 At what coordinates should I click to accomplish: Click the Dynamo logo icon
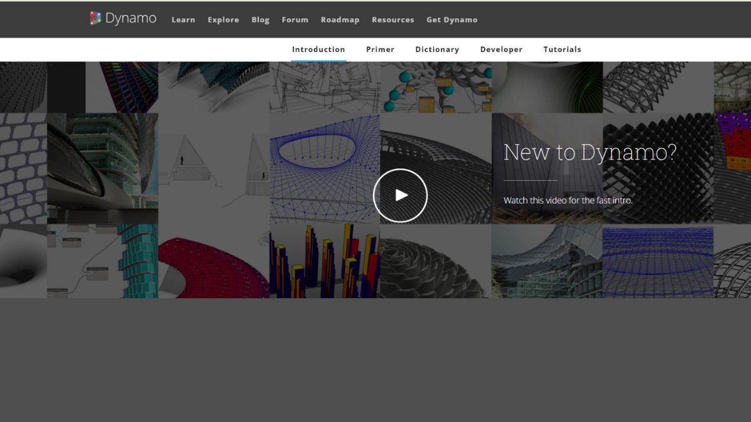tap(95, 19)
